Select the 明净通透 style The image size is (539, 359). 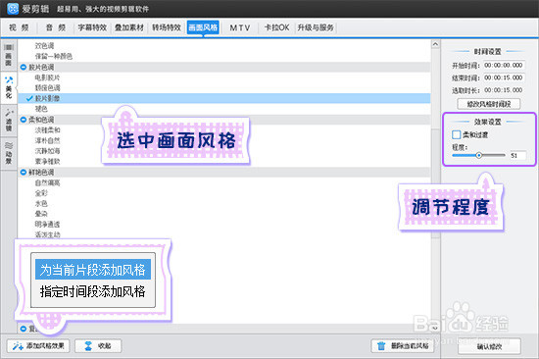(47, 225)
